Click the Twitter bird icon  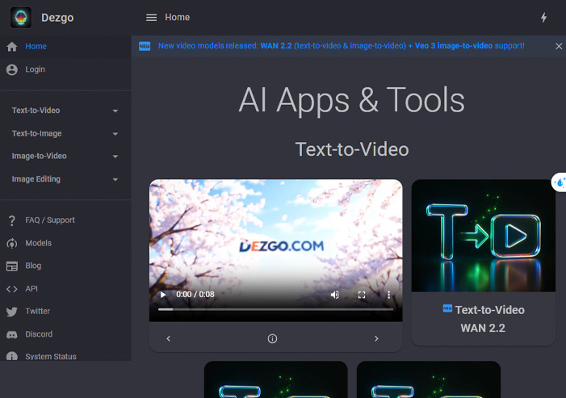pos(12,312)
